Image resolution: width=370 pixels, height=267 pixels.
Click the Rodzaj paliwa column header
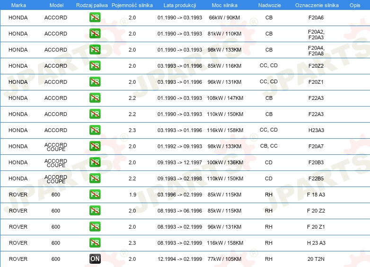[x=92, y=5]
